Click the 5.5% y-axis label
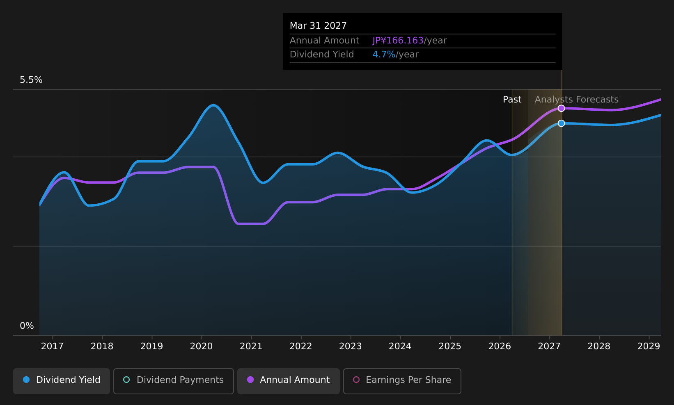674x405 pixels. [x=31, y=80]
